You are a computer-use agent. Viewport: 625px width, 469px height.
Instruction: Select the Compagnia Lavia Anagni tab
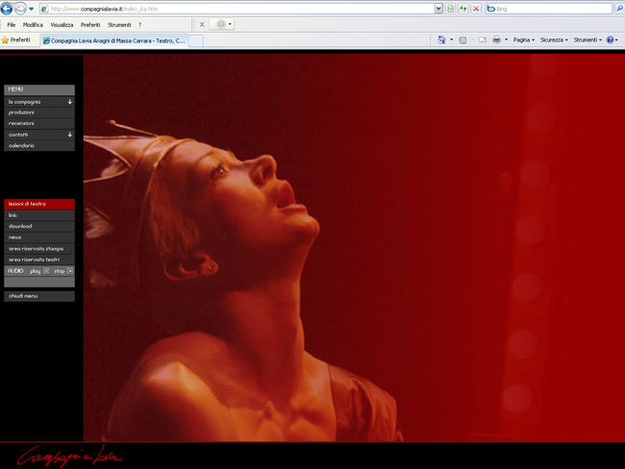(x=114, y=40)
